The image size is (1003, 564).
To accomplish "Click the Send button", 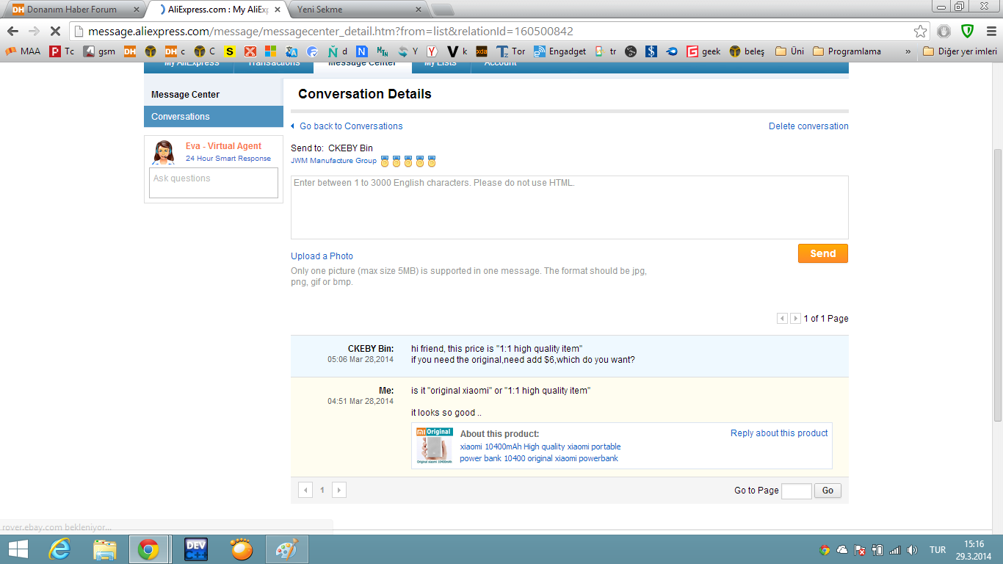I will pos(823,253).
